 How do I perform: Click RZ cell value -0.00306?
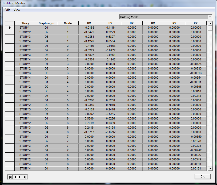coord(196,87)
